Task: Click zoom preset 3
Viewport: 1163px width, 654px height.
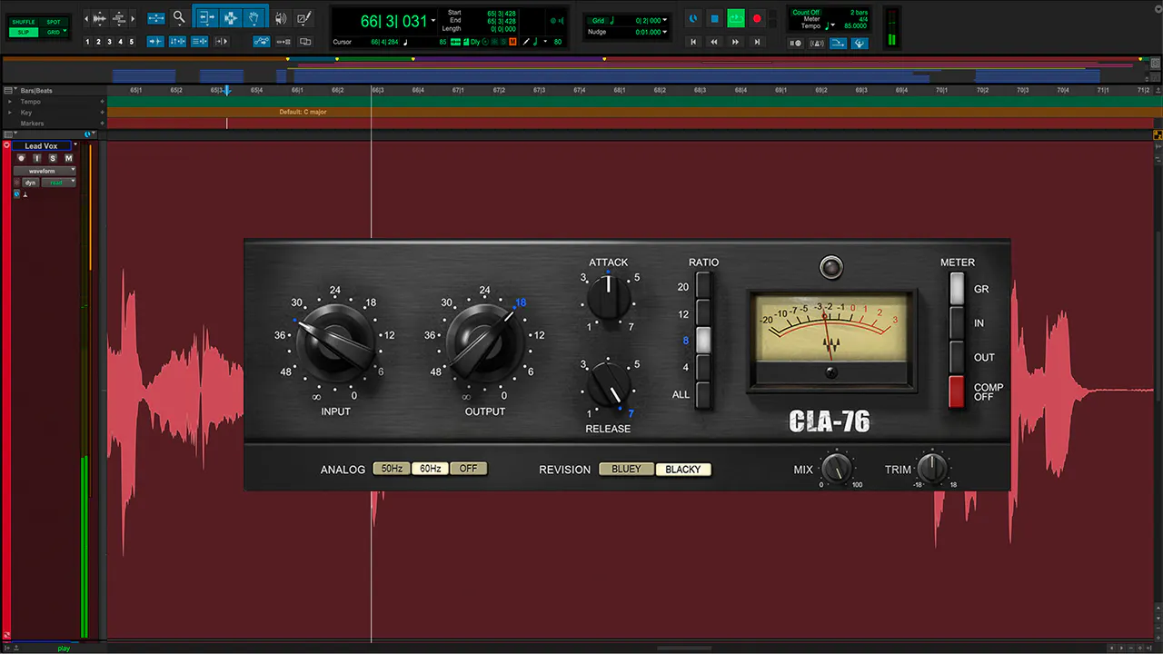Action: click(x=109, y=41)
